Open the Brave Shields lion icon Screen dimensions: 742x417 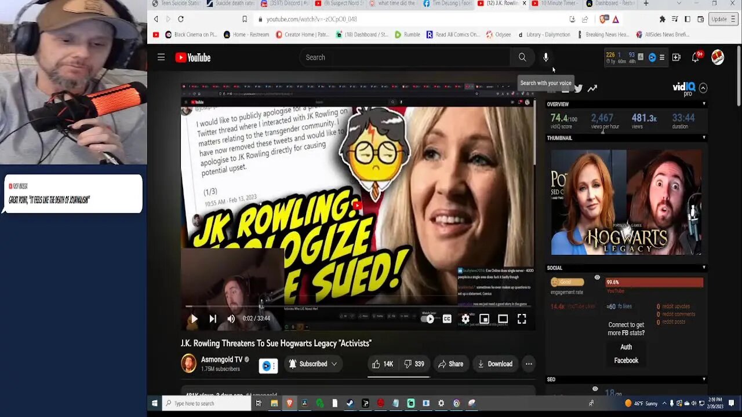click(x=605, y=19)
